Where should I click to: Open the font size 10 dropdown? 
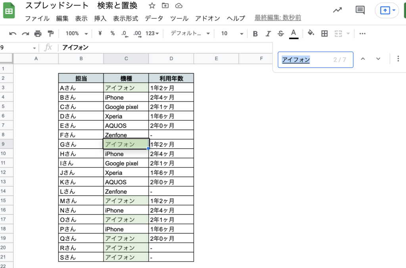(232, 33)
